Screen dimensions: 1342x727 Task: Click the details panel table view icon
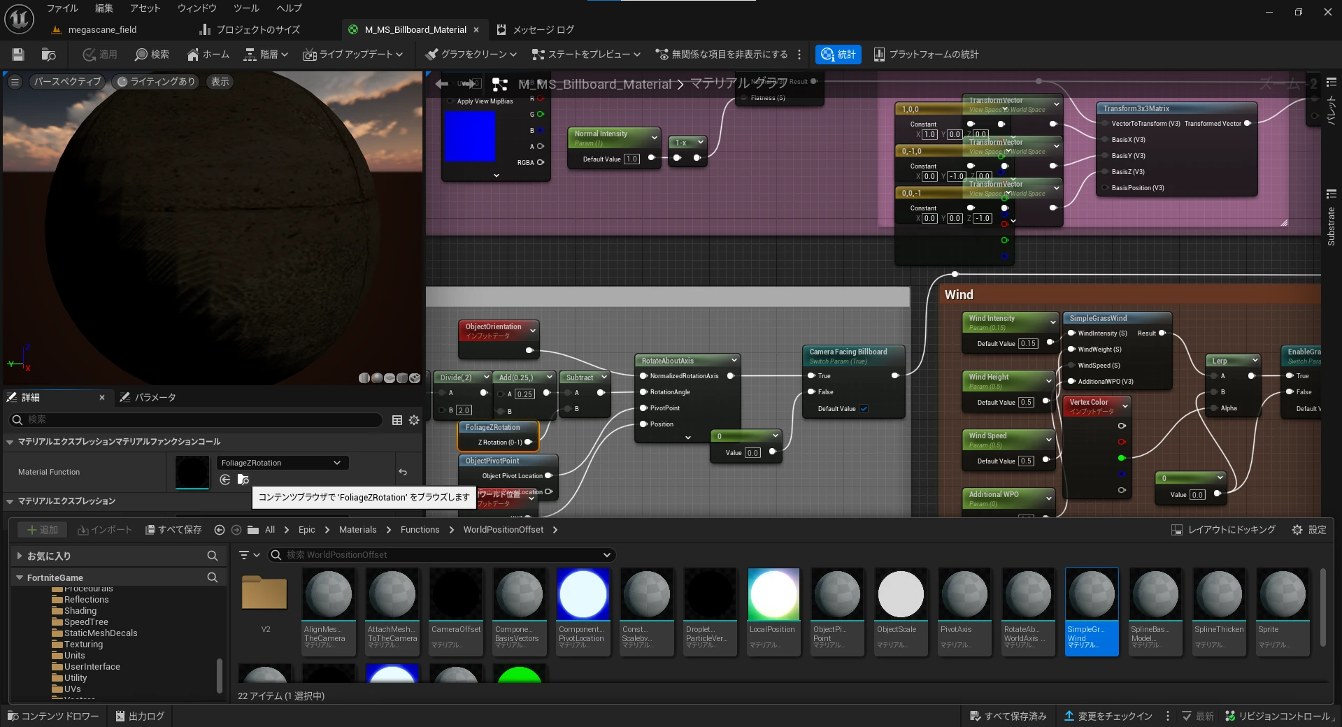pyautogui.click(x=397, y=420)
